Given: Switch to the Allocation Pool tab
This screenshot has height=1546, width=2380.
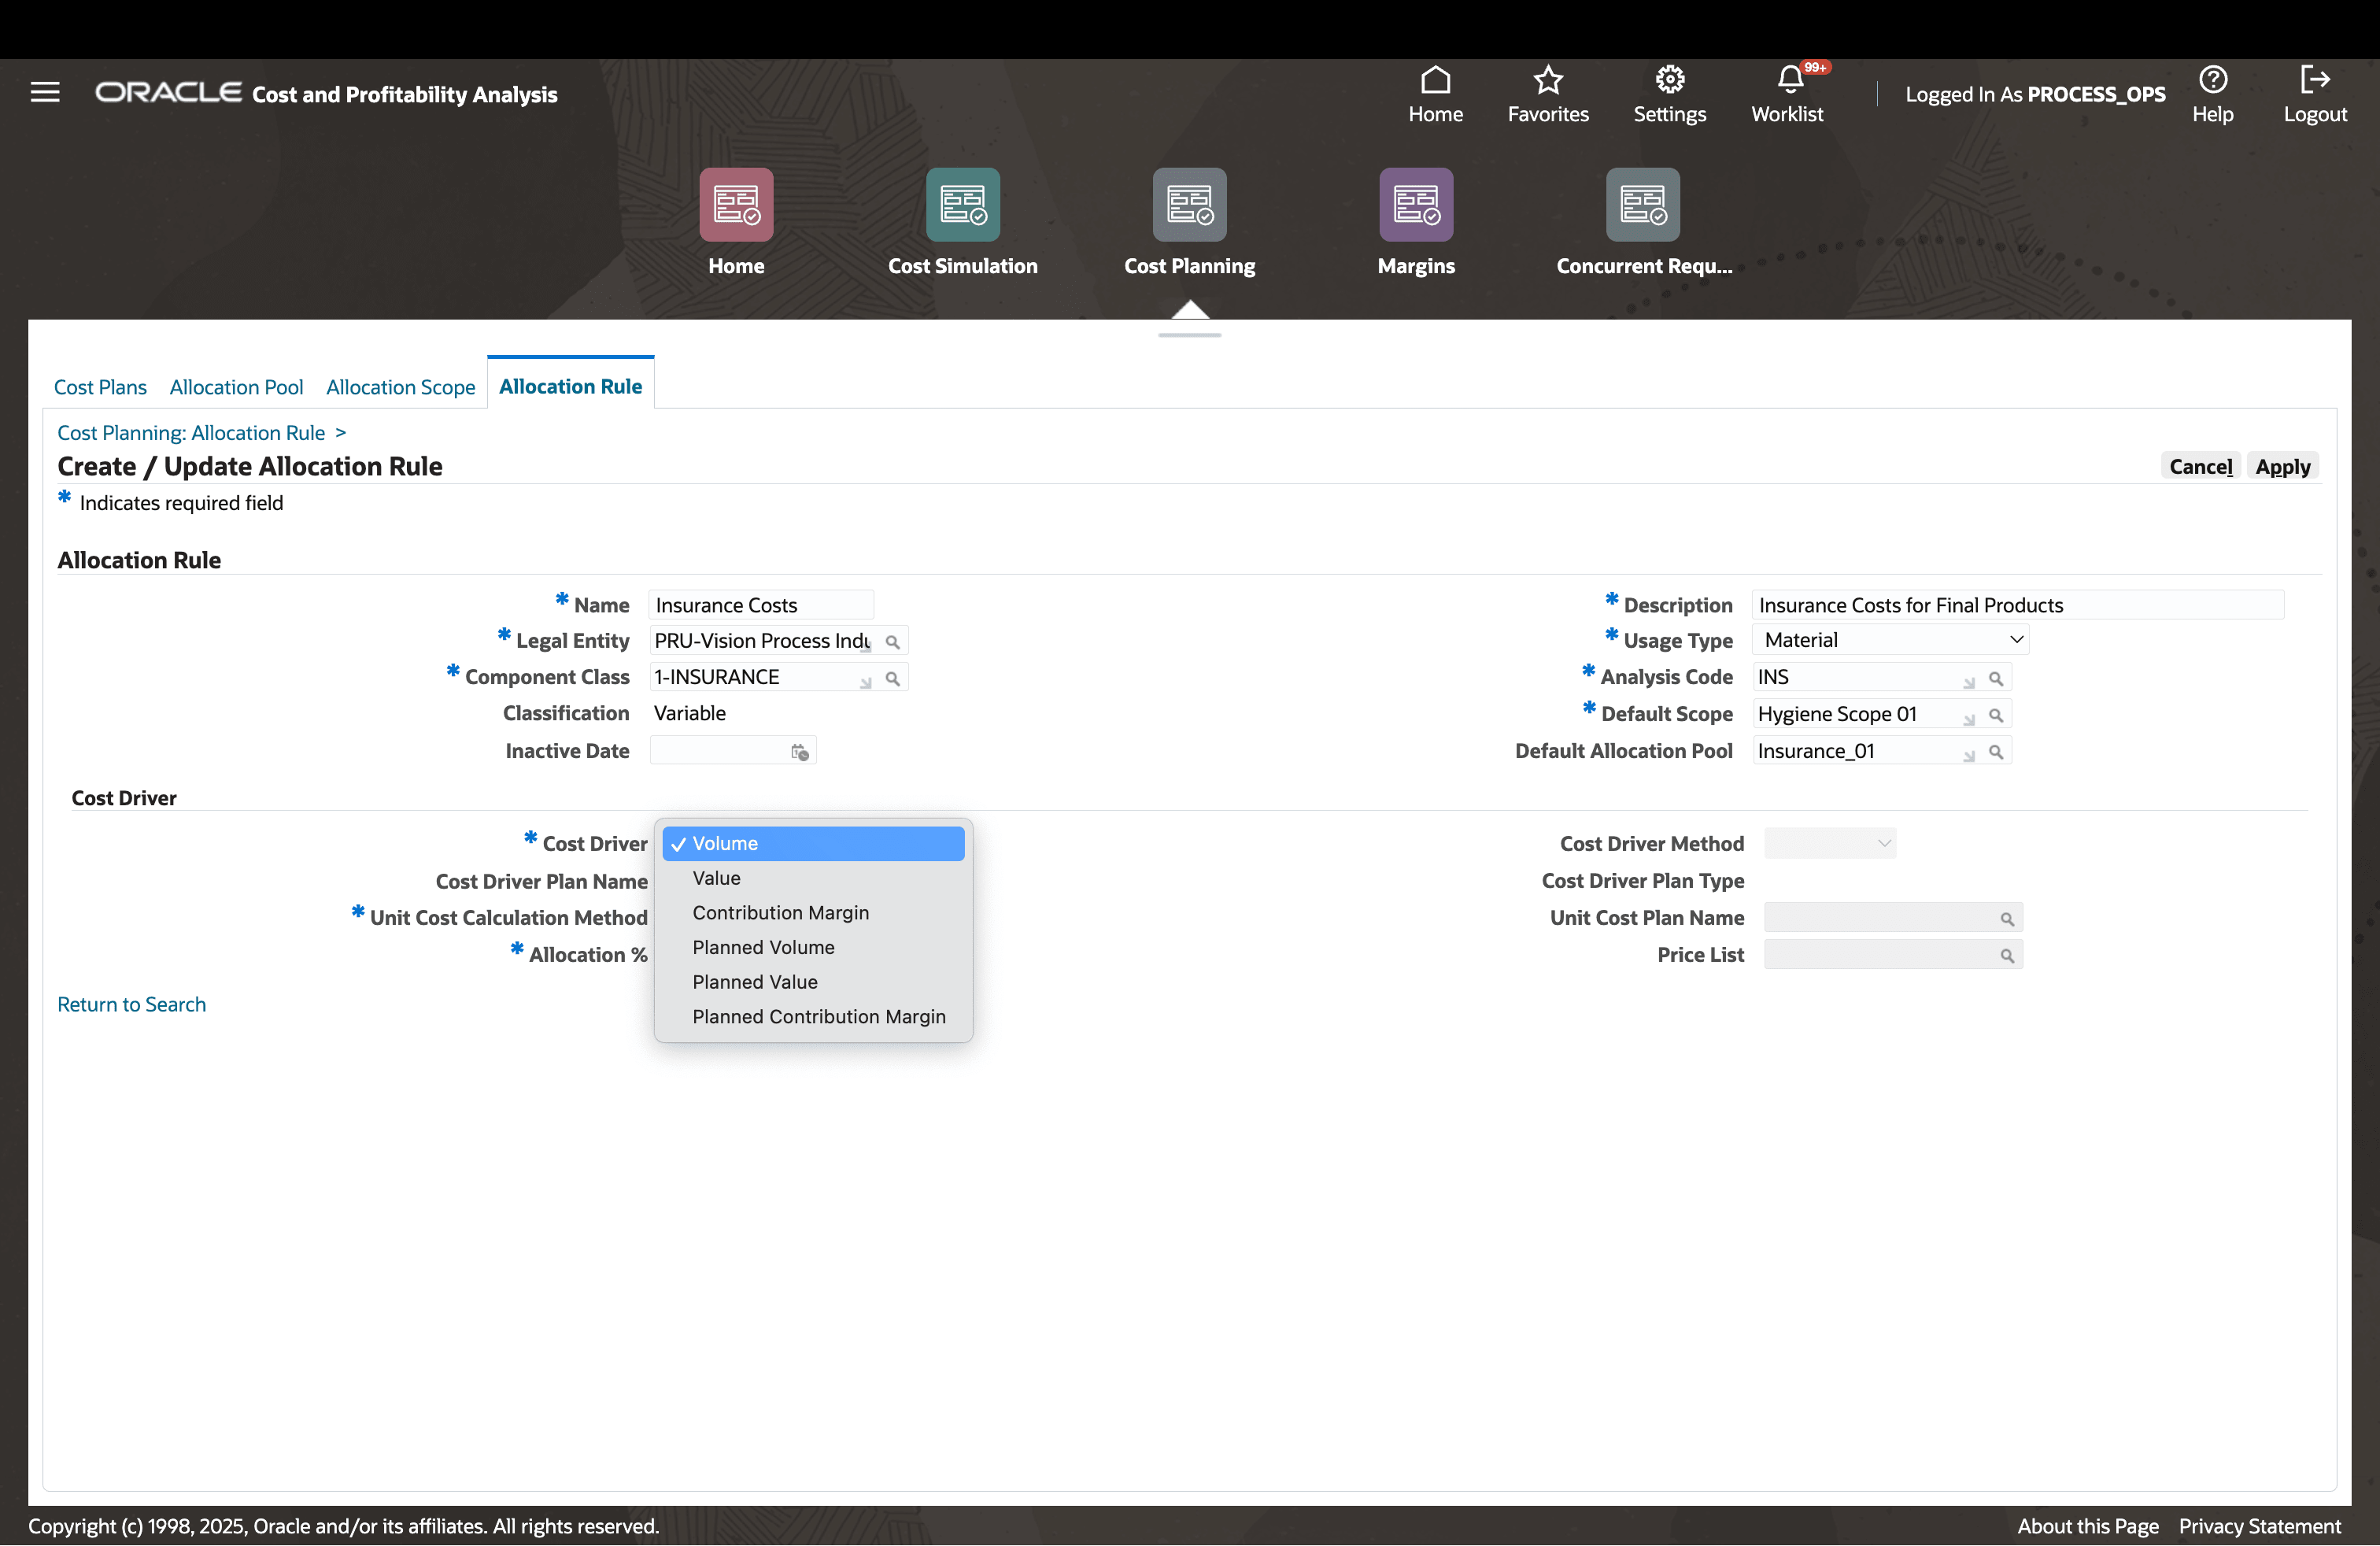Looking at the screenshot, I should [x=236, y=387].
